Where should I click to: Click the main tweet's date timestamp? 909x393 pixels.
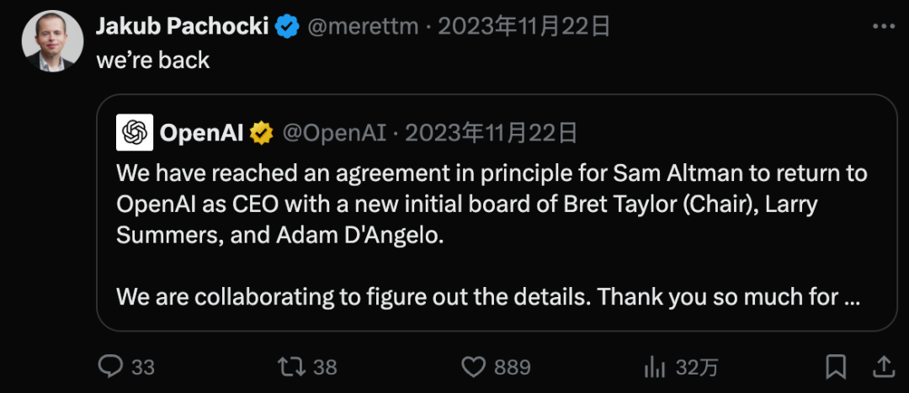tap(524, 27)
